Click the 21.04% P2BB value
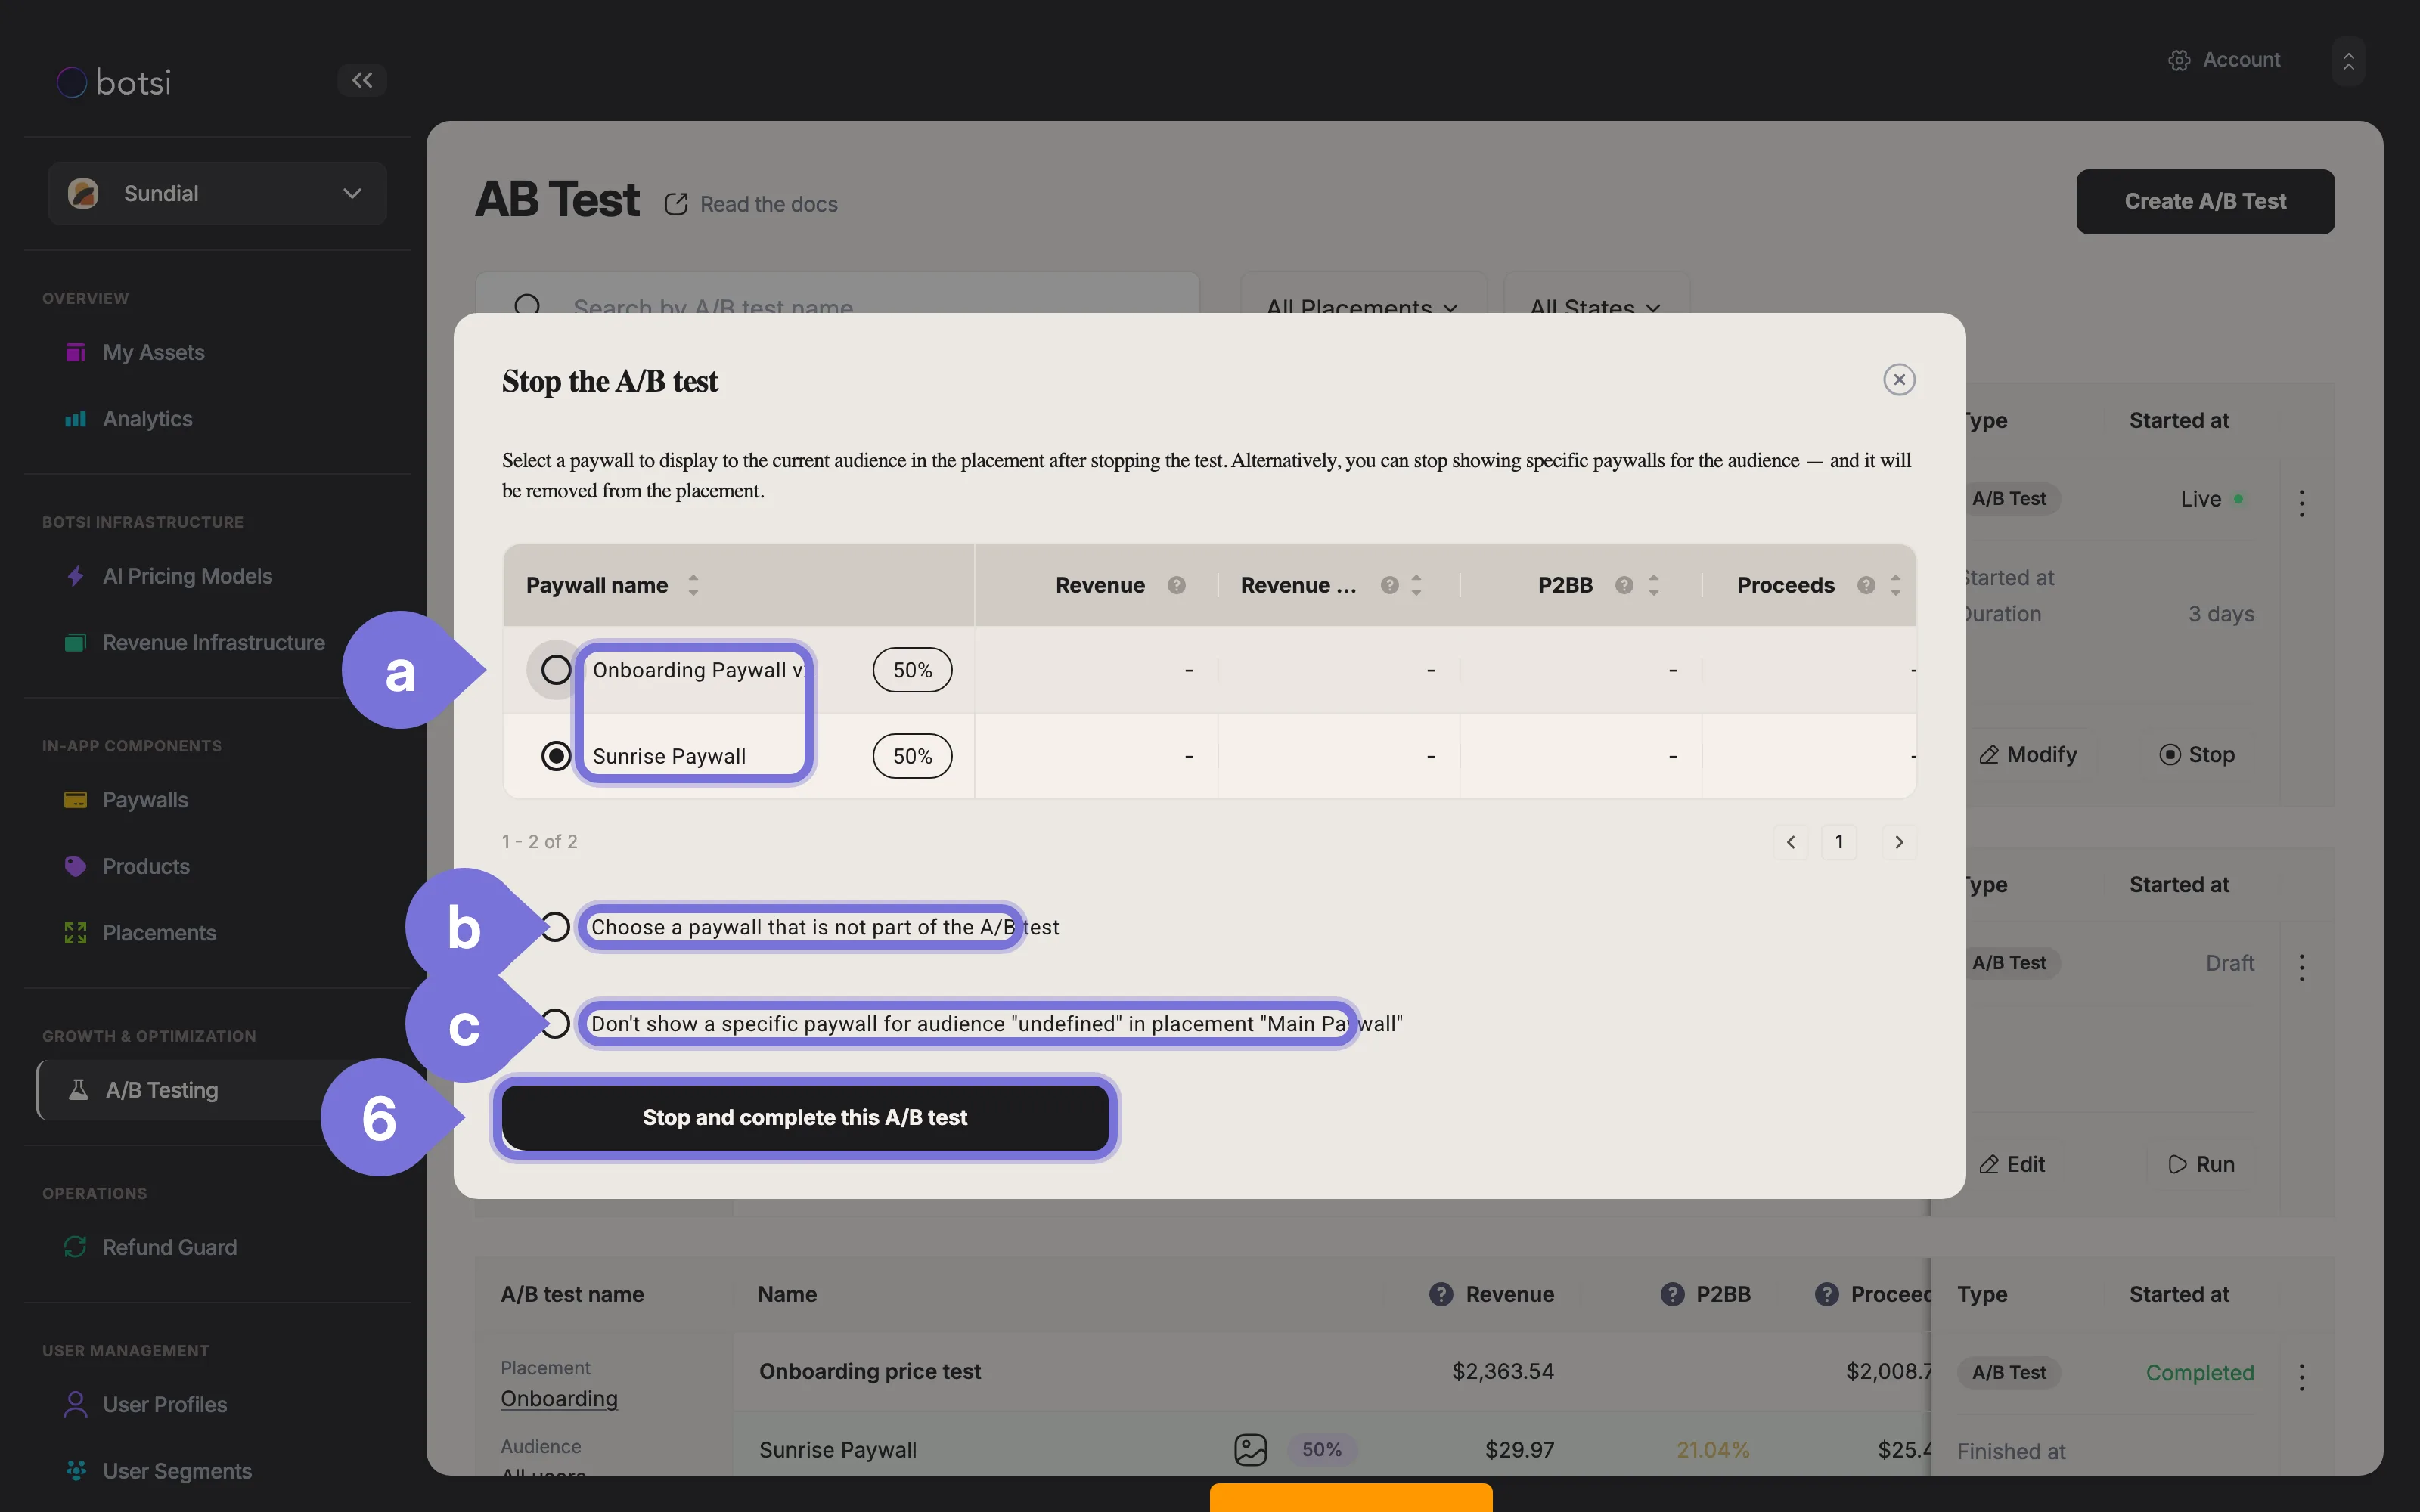The width and height of the screenshot is (2420, 1512). click(1713, 1449)
